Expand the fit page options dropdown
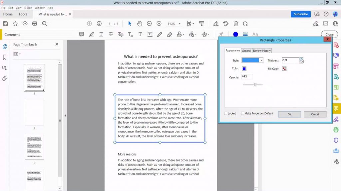This screenshot has width=341, height=191. coord(193,24)
